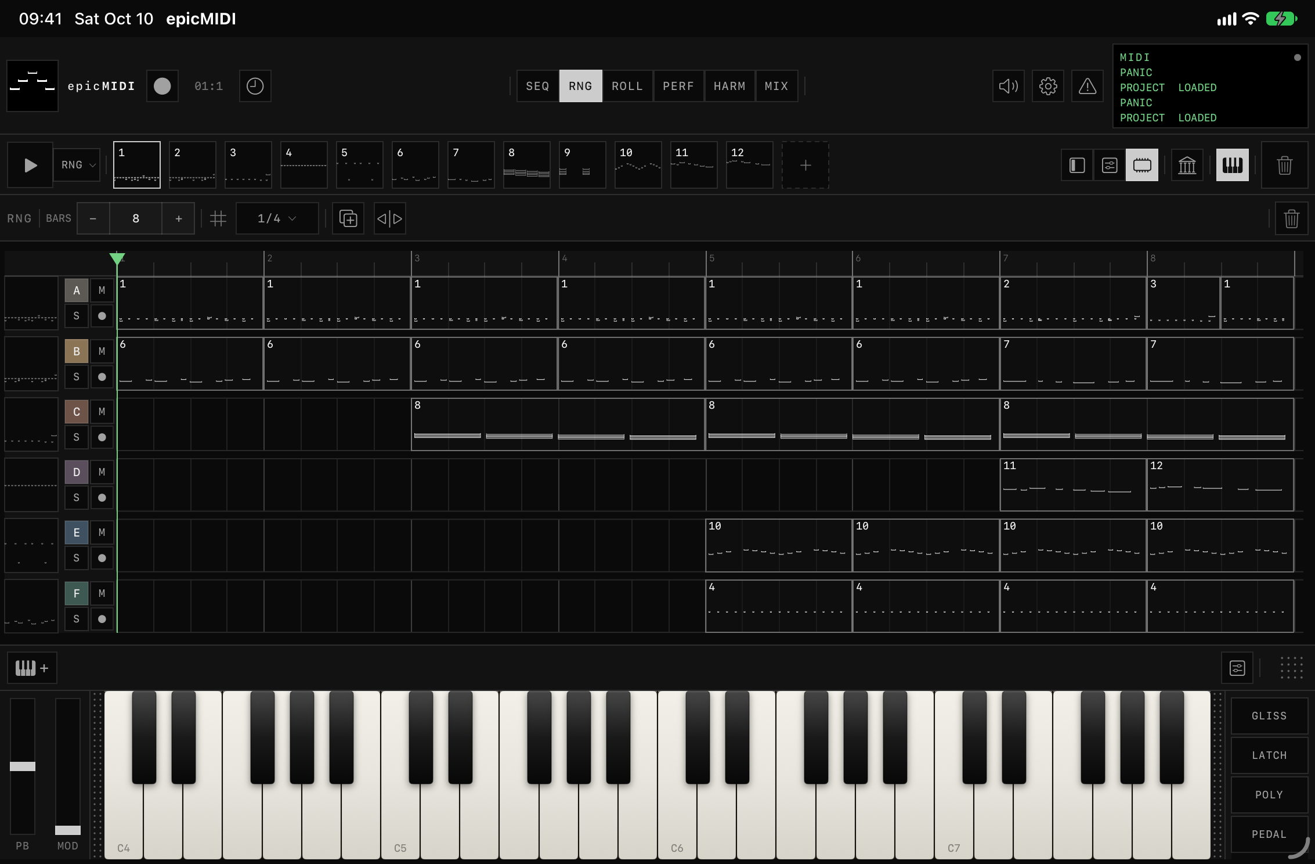Delete pattern with the top-row trash icon
Image resolution: width=1315 pixels, height=864 pixels.
pyautogui.click(x=1285, y=165)
